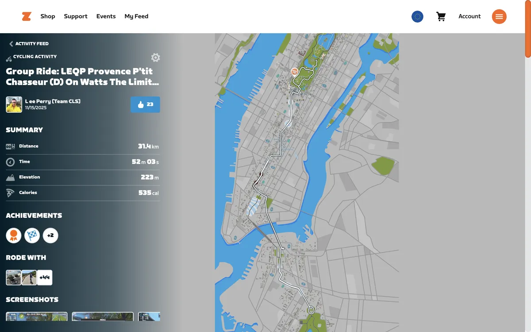Viewport: 531px width, 332px height.
Task: Click the 52m 03s time value
Action: click(145, 162)
